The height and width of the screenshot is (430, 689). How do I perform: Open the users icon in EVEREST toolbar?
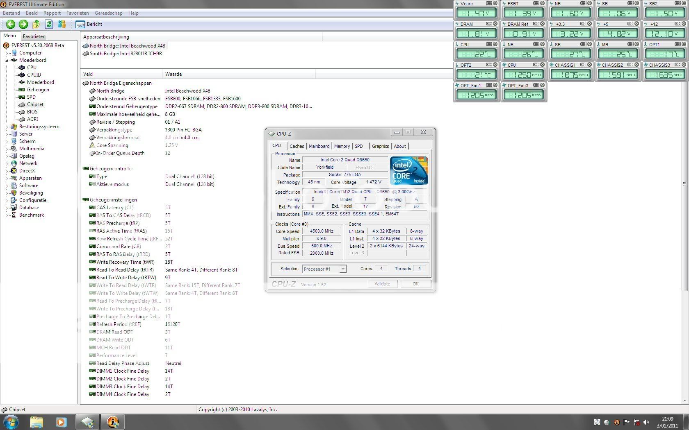62,24
